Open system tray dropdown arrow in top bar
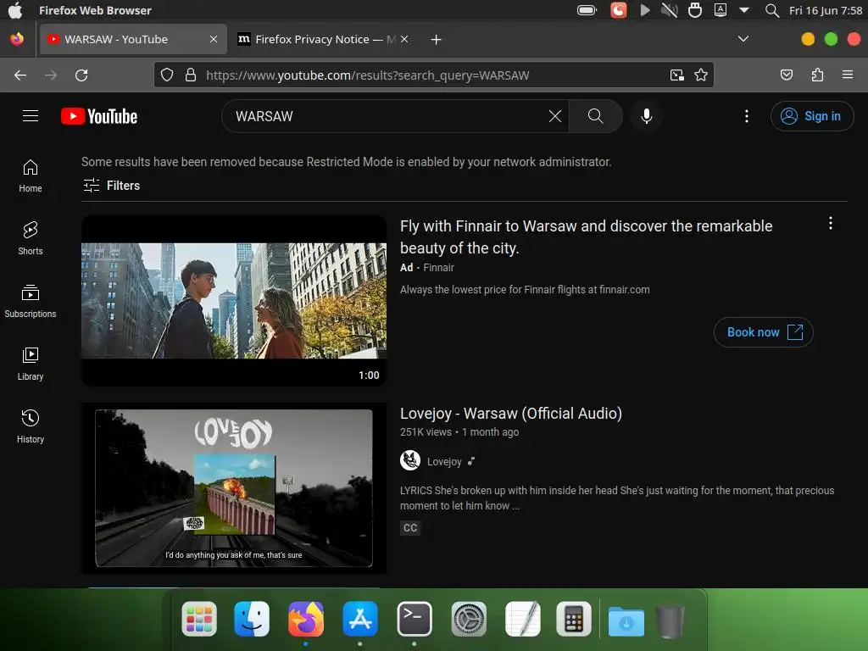Viewport: 868px width, 651px height. (x=744, y=10)
